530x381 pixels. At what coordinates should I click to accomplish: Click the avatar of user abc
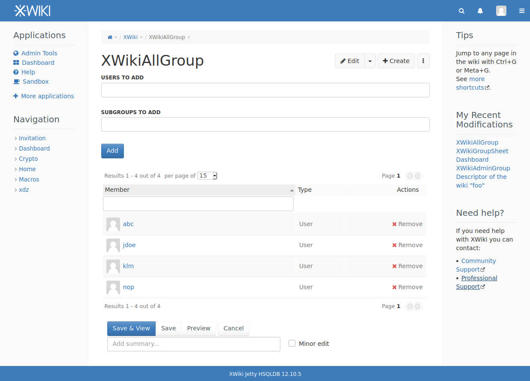pos(113,224)
